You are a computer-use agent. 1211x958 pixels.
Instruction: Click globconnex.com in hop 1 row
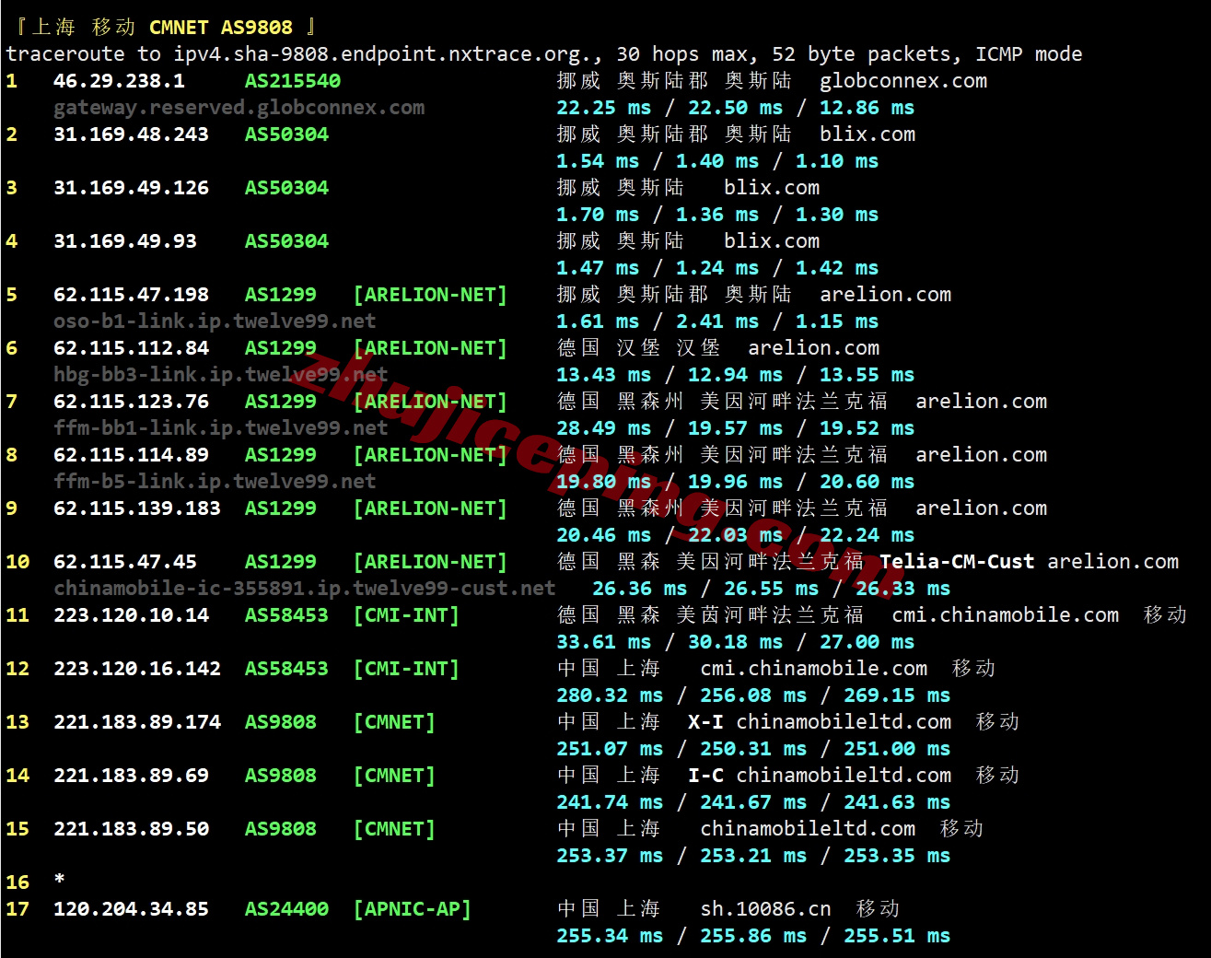[x=902, y=81]
